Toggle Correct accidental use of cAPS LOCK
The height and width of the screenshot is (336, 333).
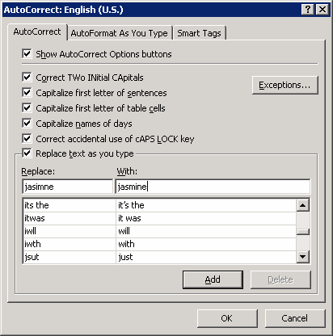click(27, 139)
